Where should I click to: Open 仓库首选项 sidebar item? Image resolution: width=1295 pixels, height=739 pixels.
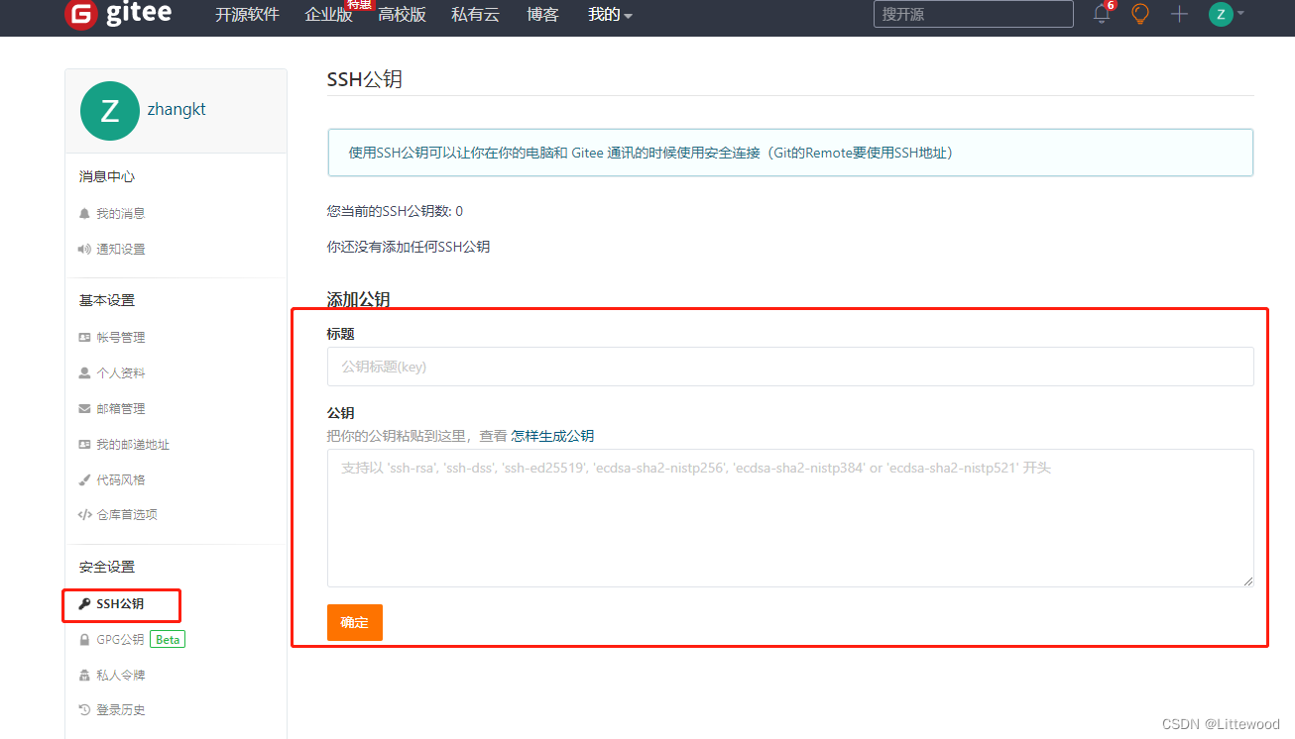tap(127, 514)
